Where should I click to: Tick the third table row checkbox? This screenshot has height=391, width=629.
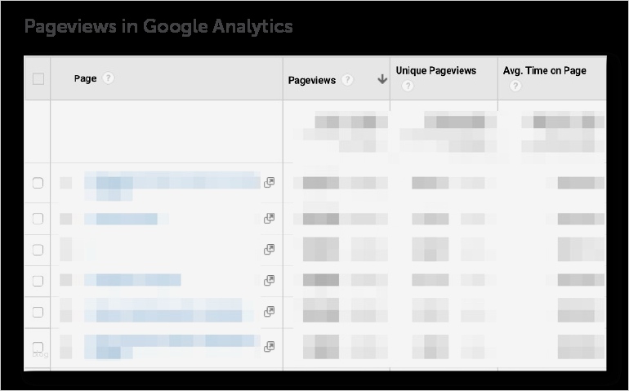(38, 250)
